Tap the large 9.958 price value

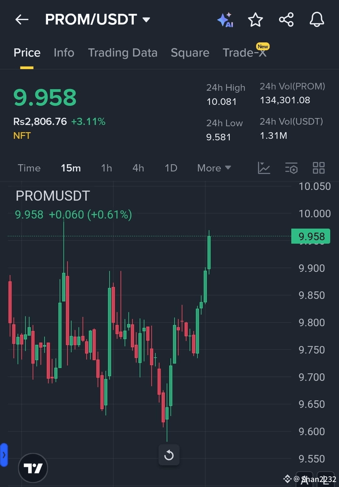[45, 97]
